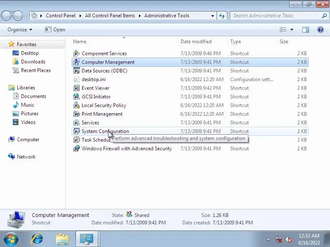
Task: Expand the arrow after All Control Panel Items
Action: coord(139,16)
